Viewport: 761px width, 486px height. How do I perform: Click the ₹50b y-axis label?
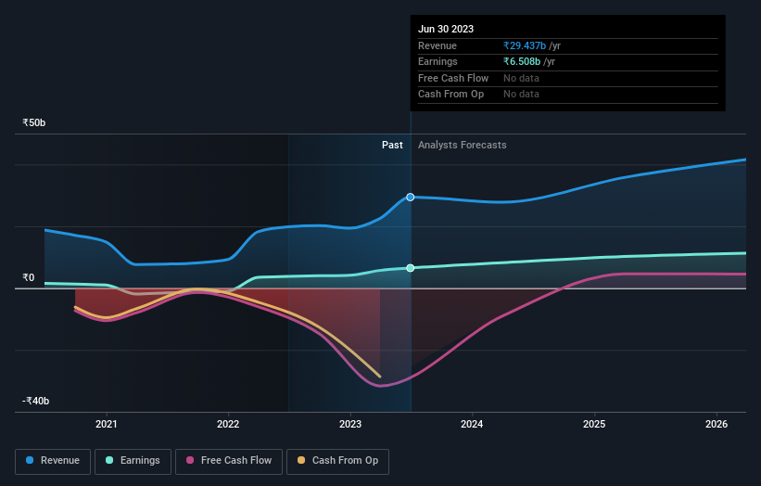click(34, 122)
